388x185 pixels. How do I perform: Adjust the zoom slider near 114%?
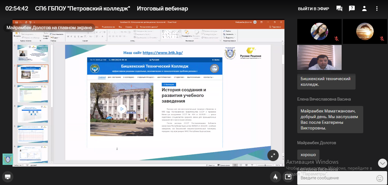pos(265,165)
